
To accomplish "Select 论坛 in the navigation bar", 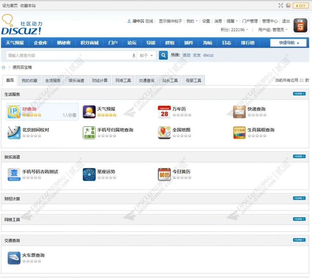I will [132, 42].
